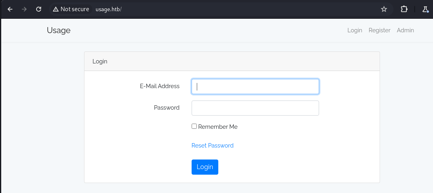Tick the Remember Me checkbox

pyautogui.click(x=194, y=126)
